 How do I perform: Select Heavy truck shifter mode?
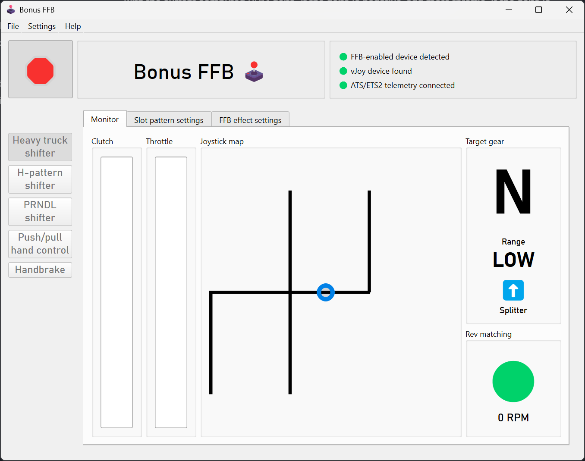click(40, 147)
